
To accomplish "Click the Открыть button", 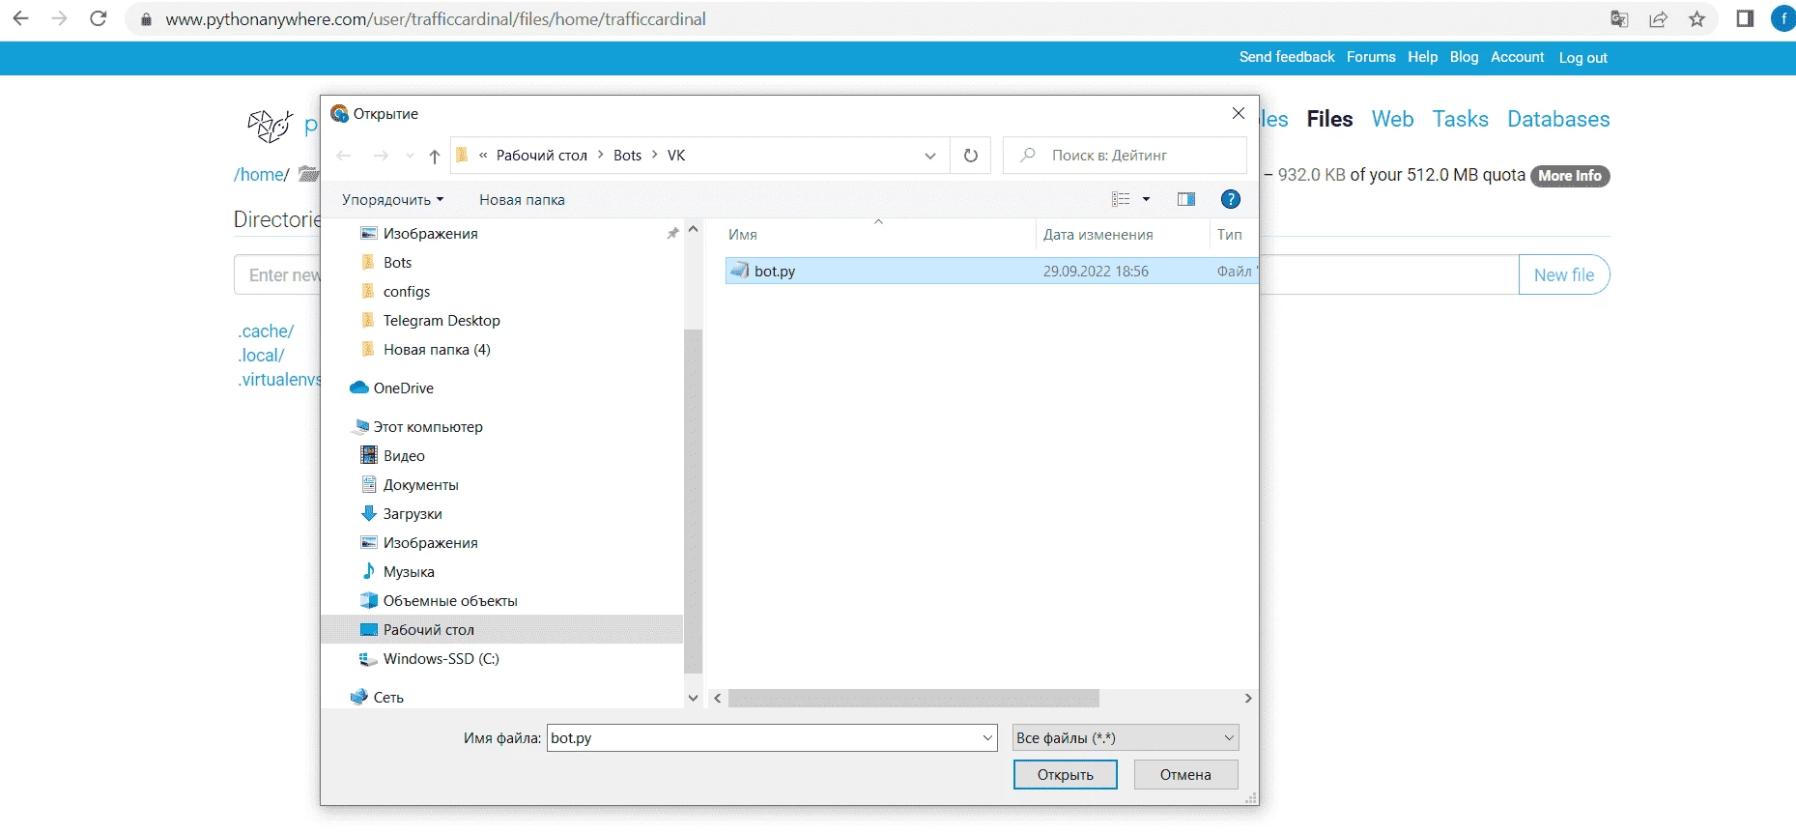I will pos(1066,774).
